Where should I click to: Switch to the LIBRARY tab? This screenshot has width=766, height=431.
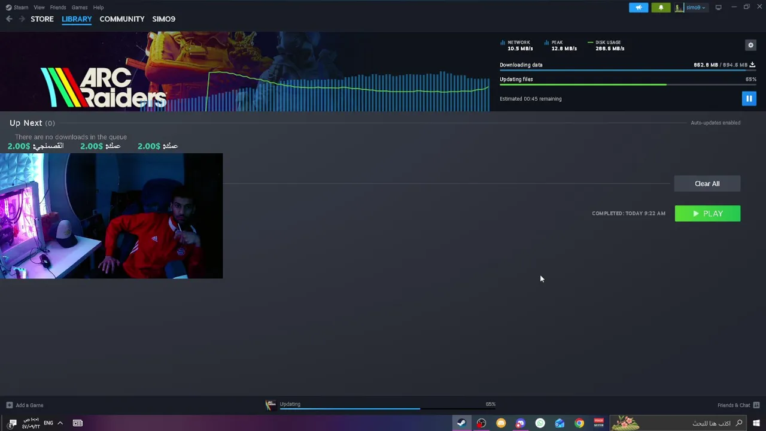[77, 19]
